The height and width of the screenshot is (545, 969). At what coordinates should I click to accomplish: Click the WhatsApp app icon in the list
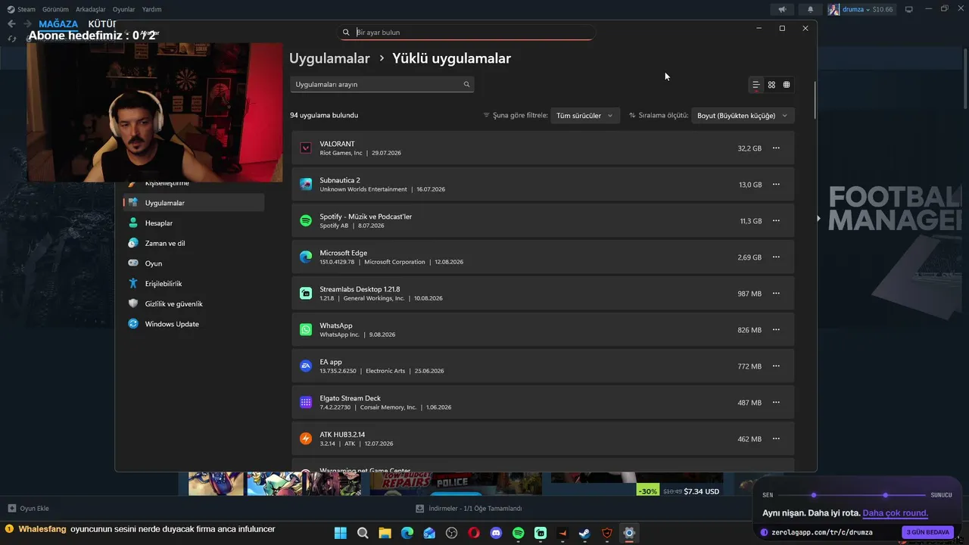(x=306, y=330)
